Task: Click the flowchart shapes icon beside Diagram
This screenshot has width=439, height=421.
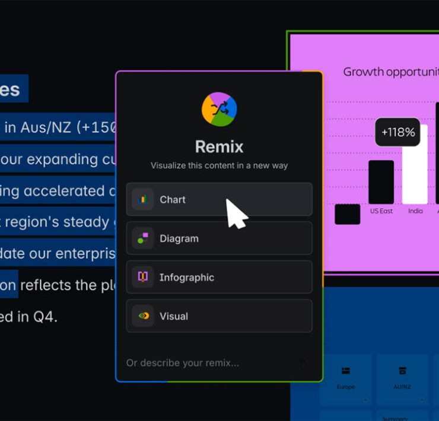Action: [143, 238]
